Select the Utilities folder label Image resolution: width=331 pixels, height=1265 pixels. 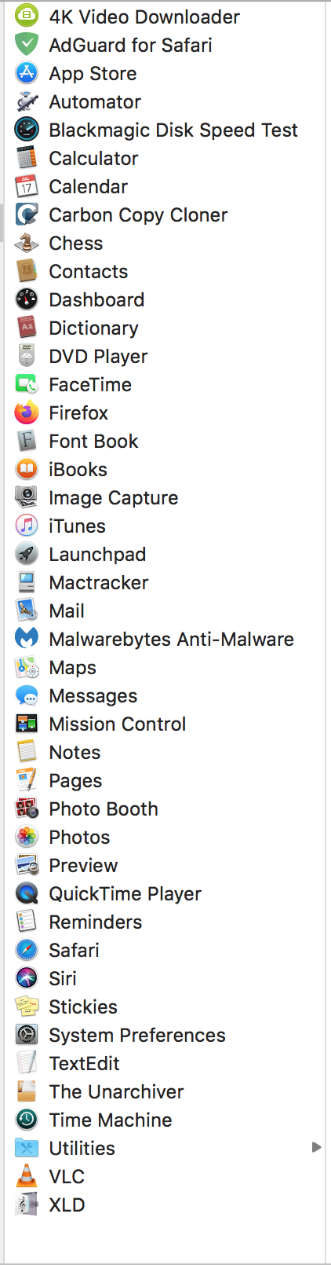coord(82,1148)
